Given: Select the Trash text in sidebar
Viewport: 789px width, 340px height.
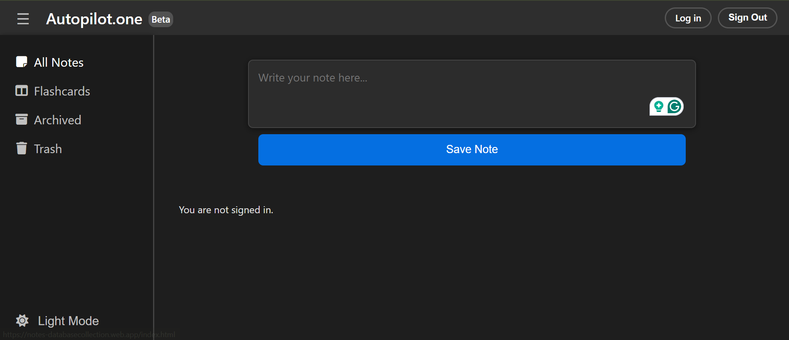Looking at the screenshot, I should point(48,149).
